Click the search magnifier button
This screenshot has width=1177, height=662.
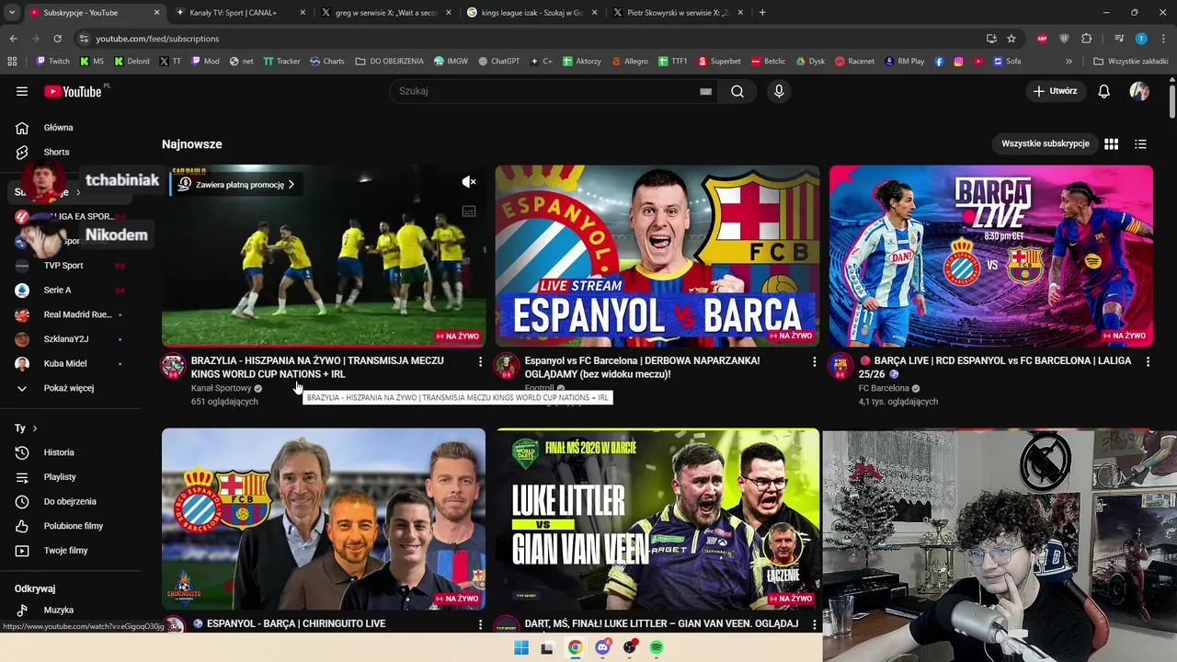[x=737, y=91]
